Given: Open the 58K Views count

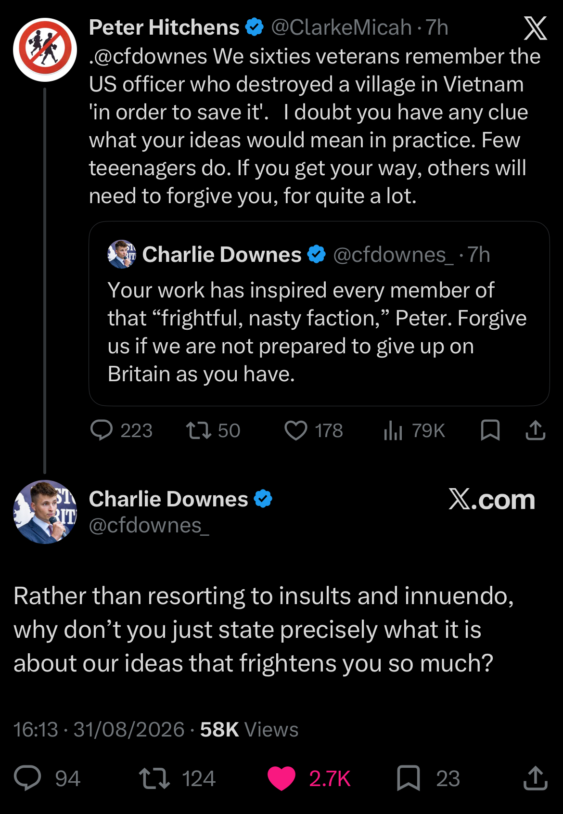Looking at the screenshot, I should [249, 730].
